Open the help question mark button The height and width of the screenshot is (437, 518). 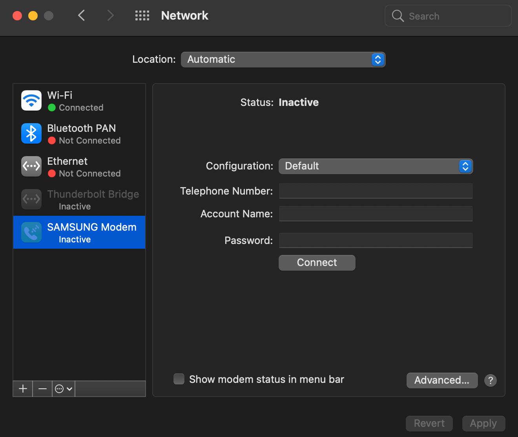491,380
